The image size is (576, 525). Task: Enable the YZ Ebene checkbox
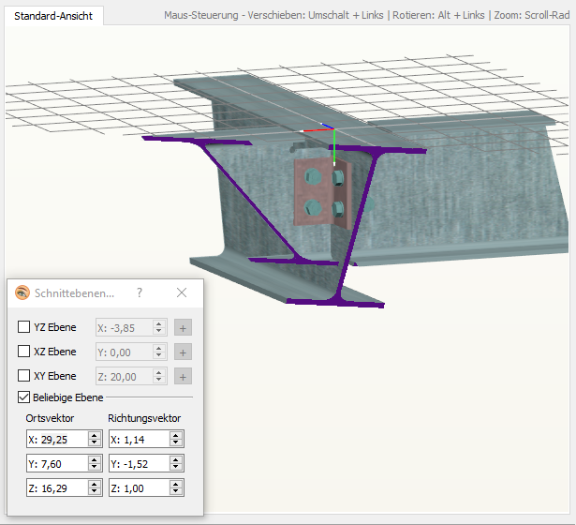(24, 327)
